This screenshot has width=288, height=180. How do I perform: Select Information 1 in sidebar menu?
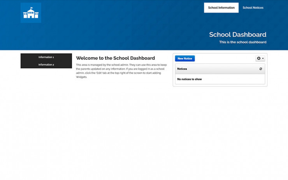[46, 57]
